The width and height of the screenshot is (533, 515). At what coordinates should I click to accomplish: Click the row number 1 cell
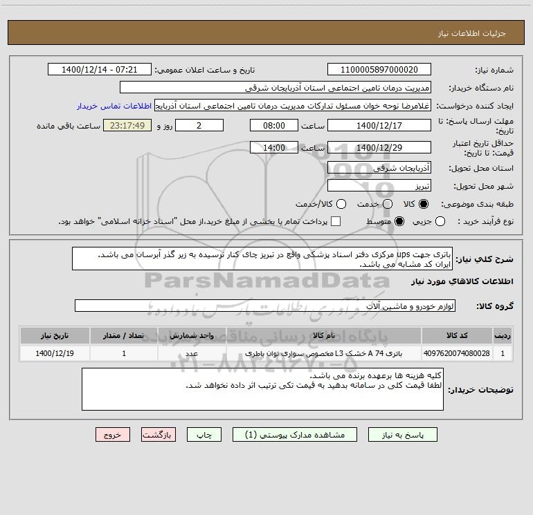click(503, 353)
